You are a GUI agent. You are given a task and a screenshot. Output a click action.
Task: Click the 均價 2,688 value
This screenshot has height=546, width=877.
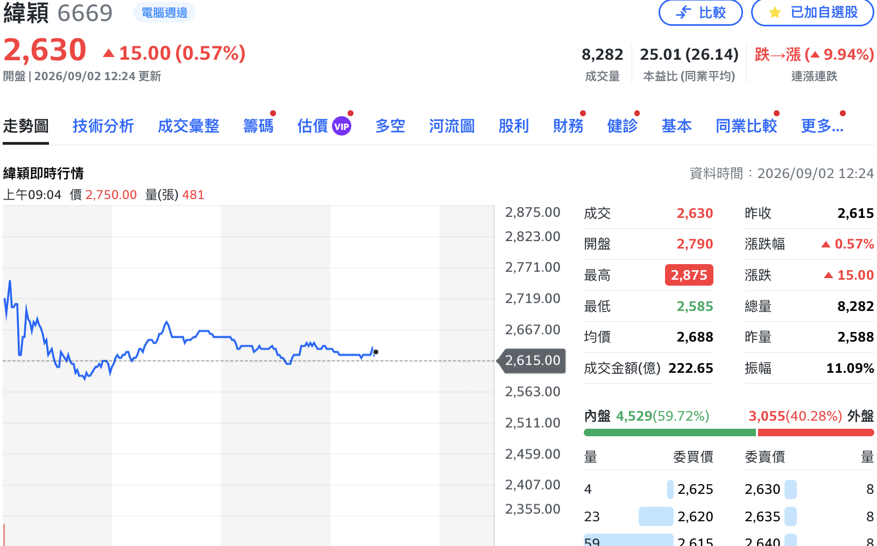tap(695, 337)
